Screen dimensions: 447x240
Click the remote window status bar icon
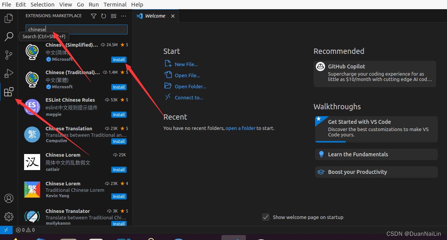tap(6, 230)
